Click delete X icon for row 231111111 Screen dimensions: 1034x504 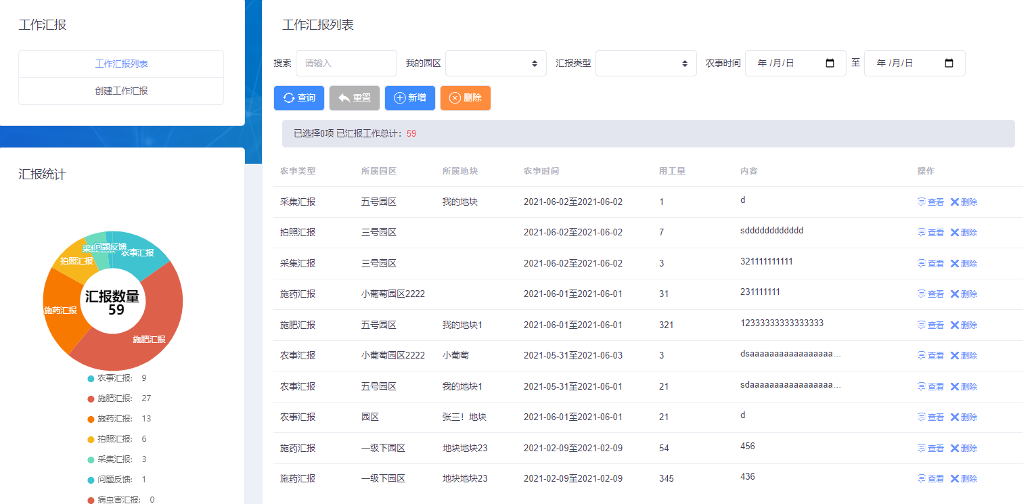(x=955, y=294)
